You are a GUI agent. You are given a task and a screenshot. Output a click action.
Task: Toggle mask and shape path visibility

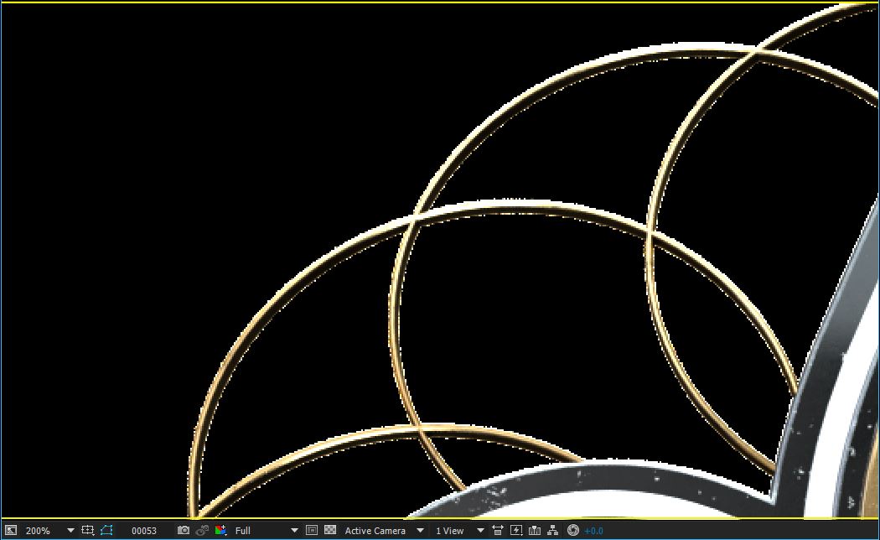point(106,530)
